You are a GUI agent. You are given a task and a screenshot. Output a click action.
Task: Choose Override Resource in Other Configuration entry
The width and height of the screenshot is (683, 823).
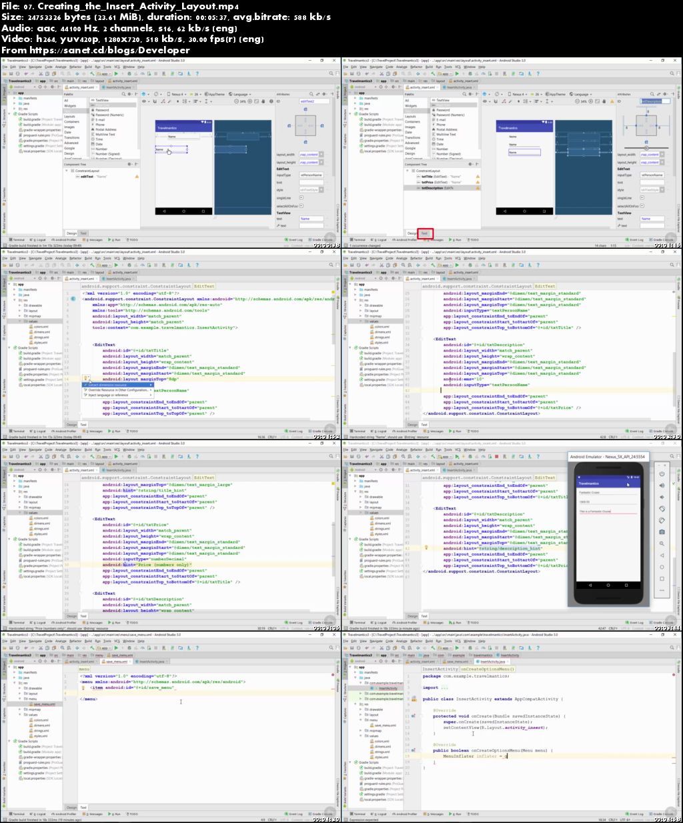(117, 390)
